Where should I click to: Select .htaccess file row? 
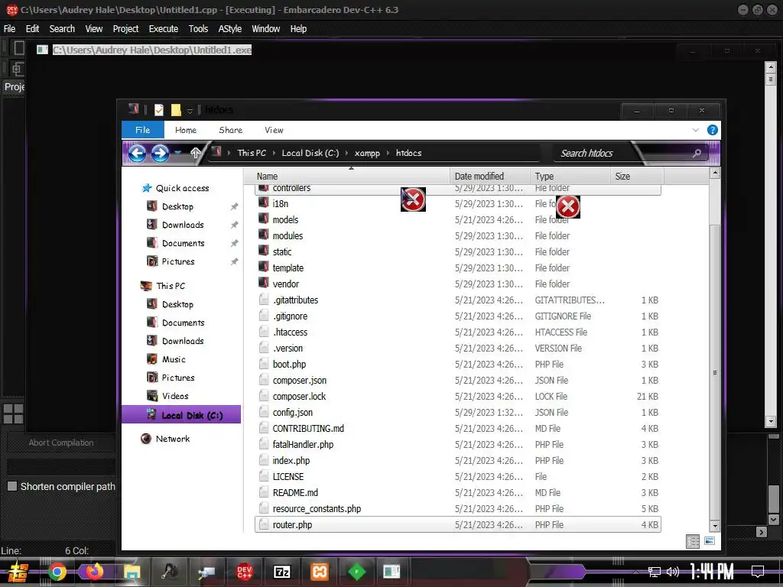click(x=458, y=332)
